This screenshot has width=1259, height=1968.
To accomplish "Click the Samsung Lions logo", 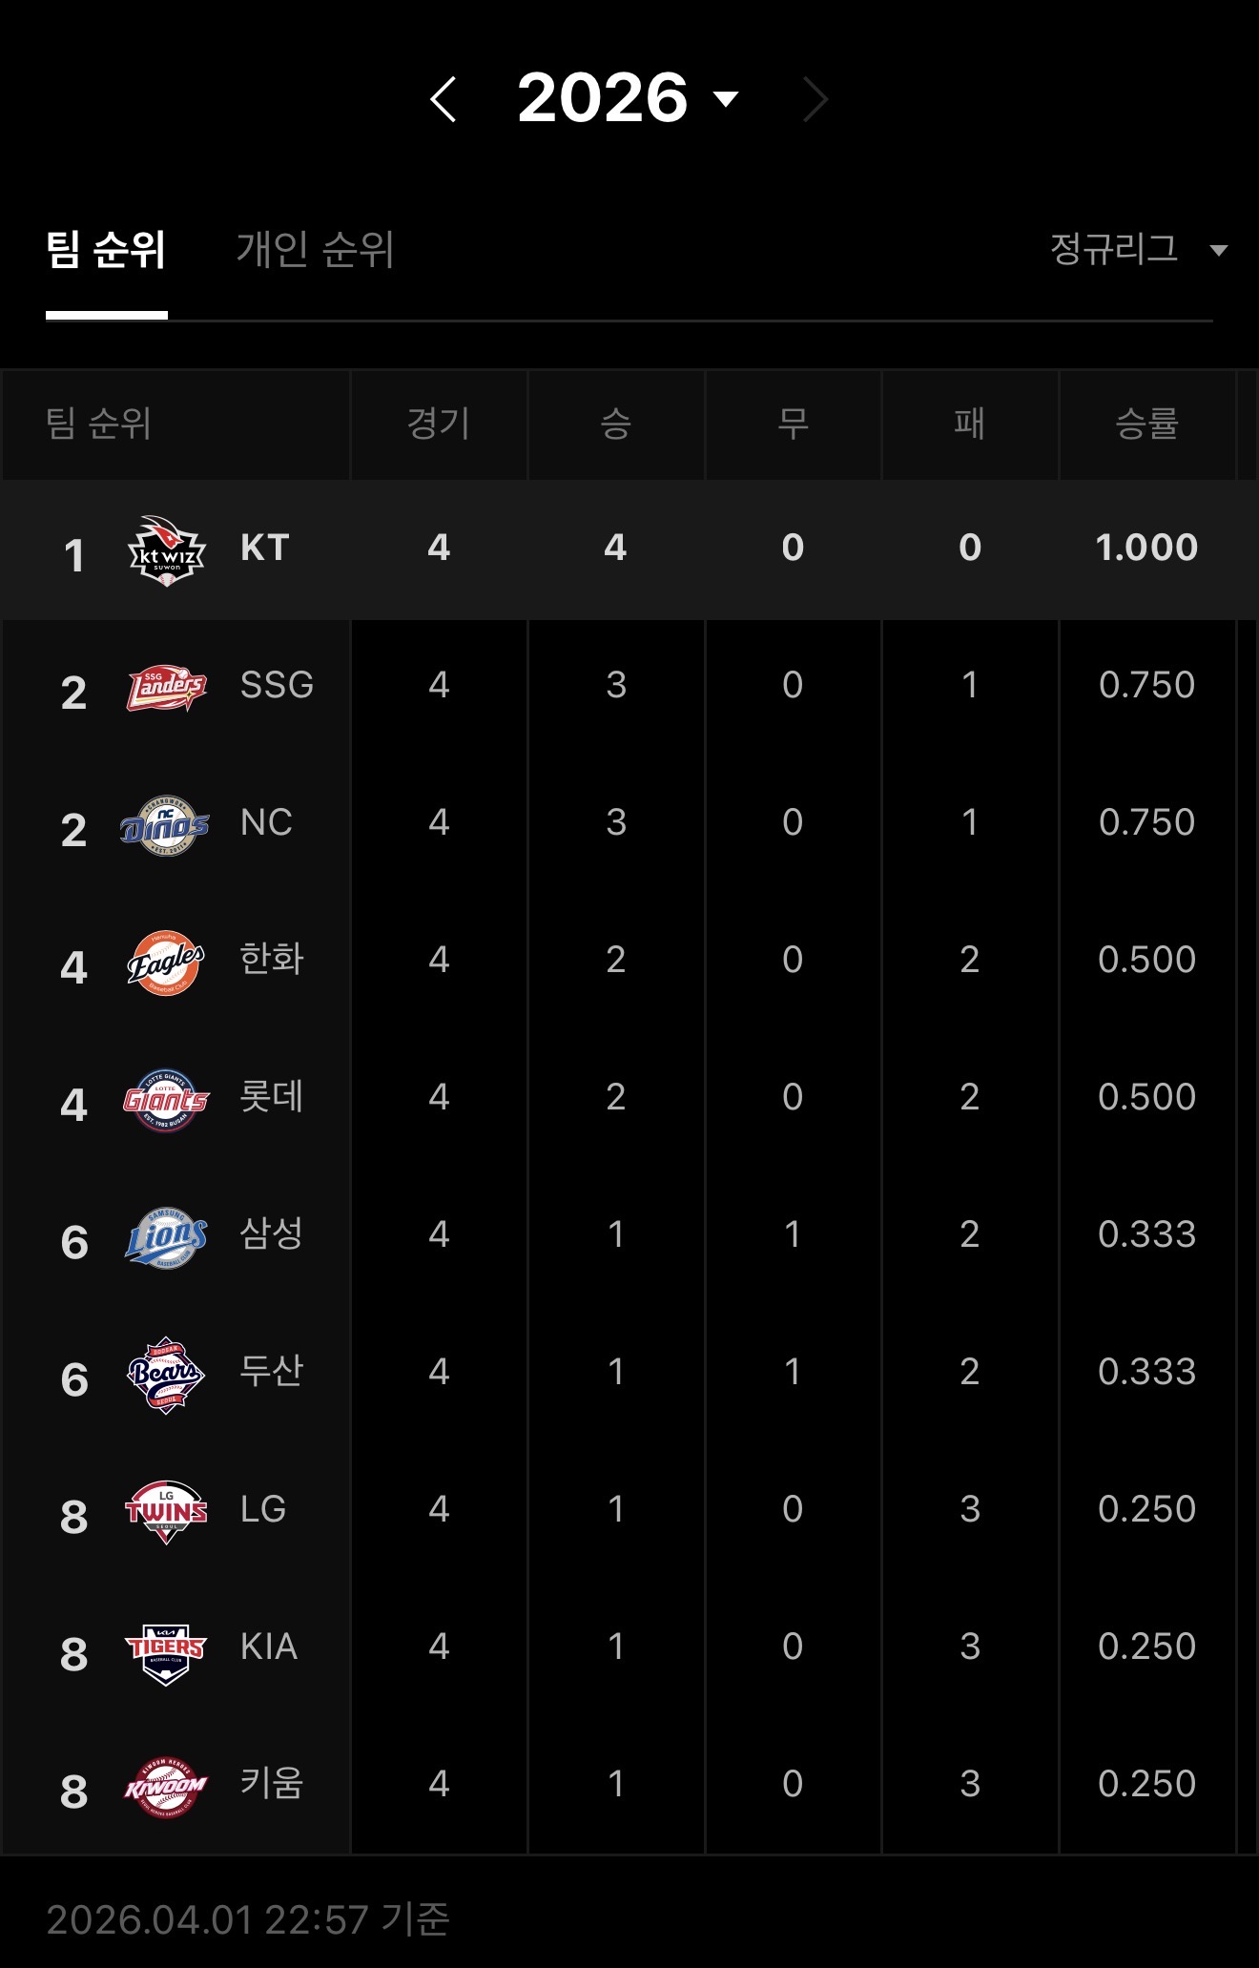I will click(x=166, y=1238).
